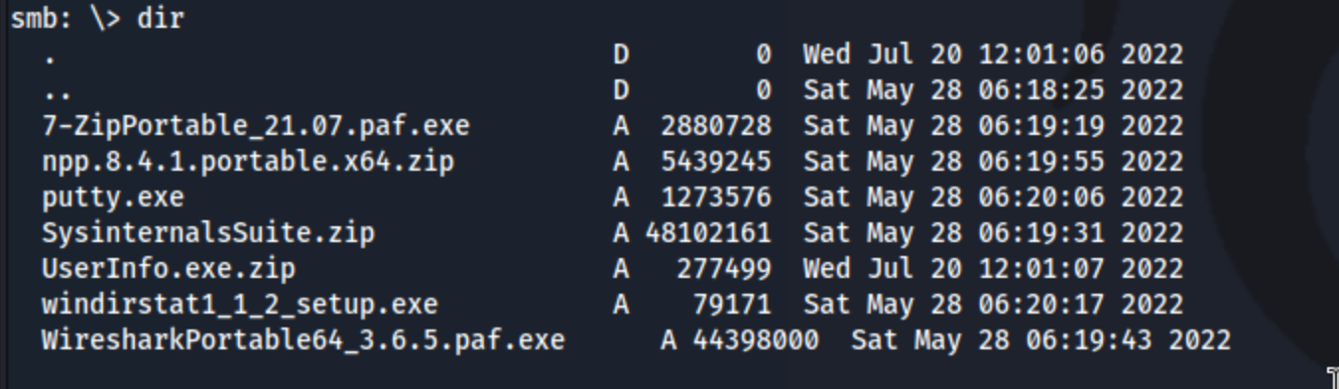The image size is (1339, 389).
Task: Click putty.exe's 06:20:06 timestamp
Action: click(x=1041, y=197)
